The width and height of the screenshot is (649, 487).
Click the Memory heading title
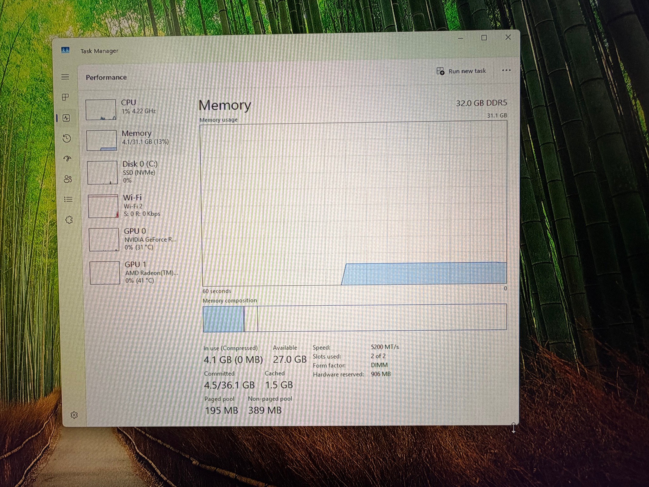[225, 105]
